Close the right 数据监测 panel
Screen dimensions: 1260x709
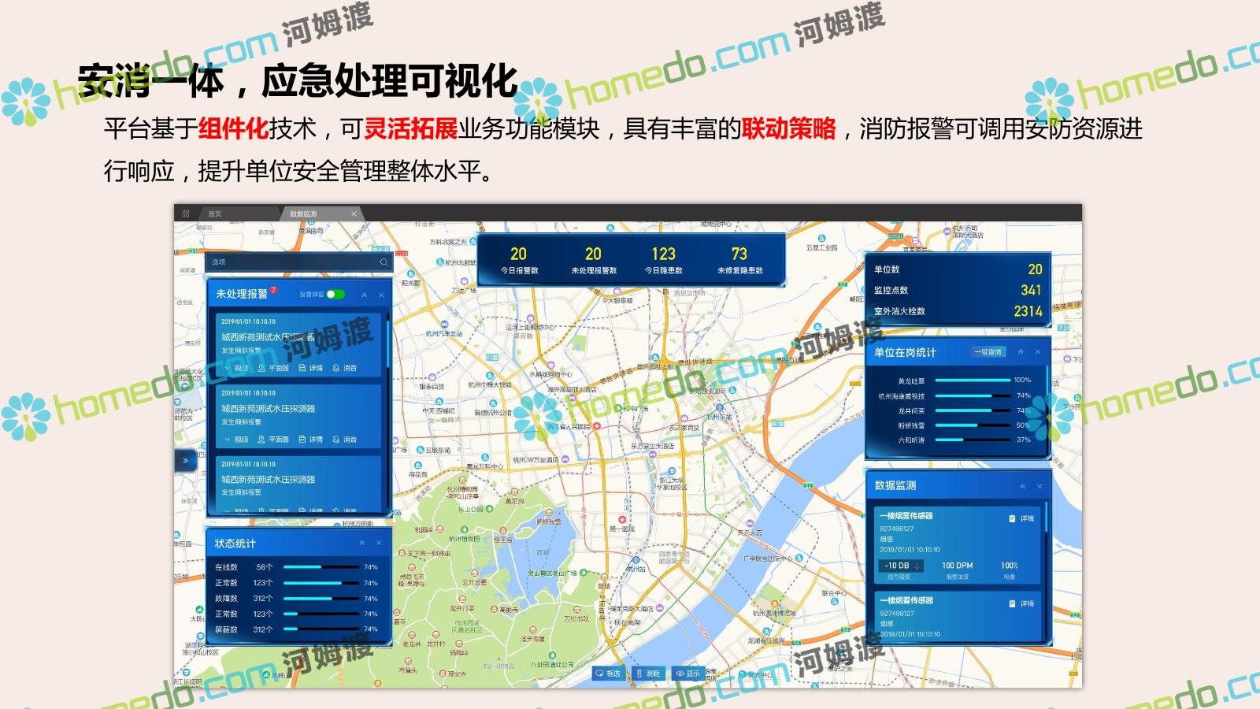[x=1039, y=486]
